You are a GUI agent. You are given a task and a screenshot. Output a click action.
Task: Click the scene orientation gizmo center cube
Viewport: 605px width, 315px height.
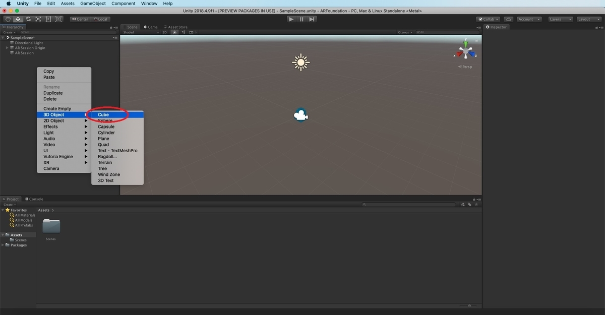tap(466, 51)
